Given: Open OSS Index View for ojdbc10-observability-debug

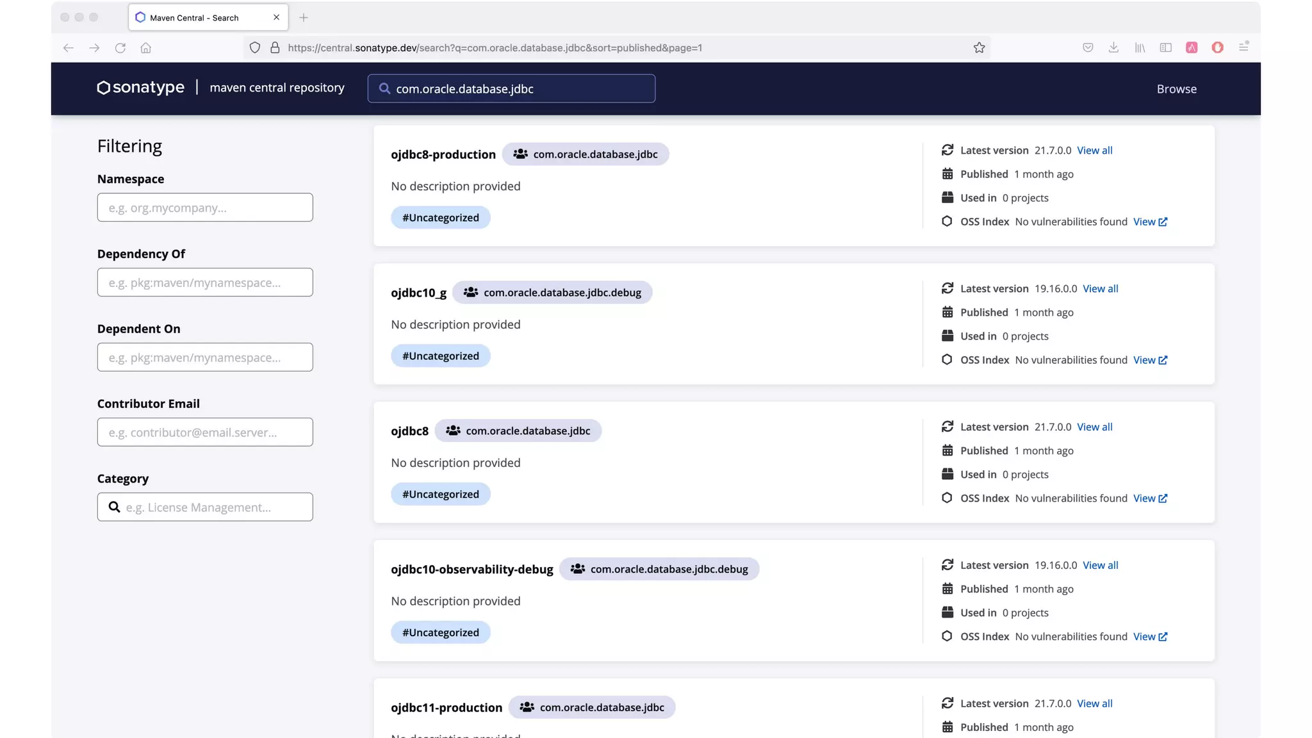Looking at the screenshot, I should [x=1150, y=637].
